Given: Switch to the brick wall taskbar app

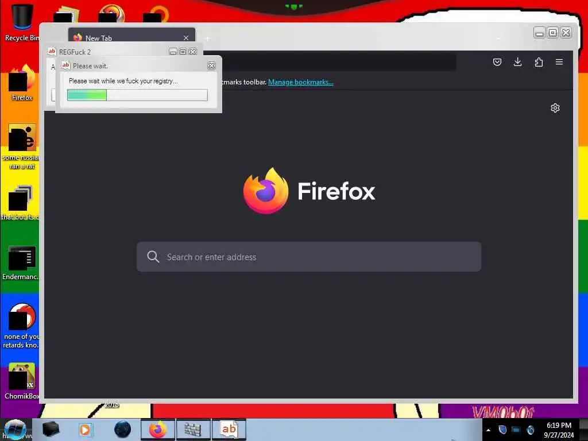Looking at the screenshot, I should coord(193,430).
